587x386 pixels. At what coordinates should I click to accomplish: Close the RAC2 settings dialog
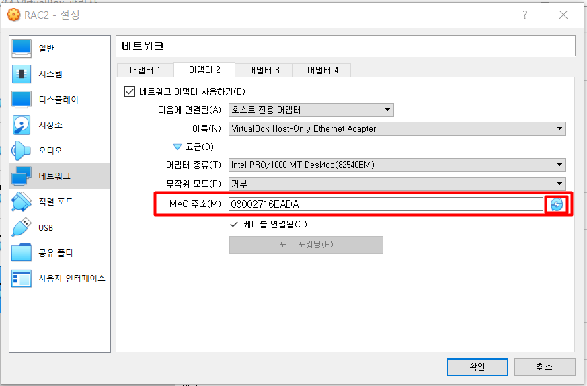[563, 15]
